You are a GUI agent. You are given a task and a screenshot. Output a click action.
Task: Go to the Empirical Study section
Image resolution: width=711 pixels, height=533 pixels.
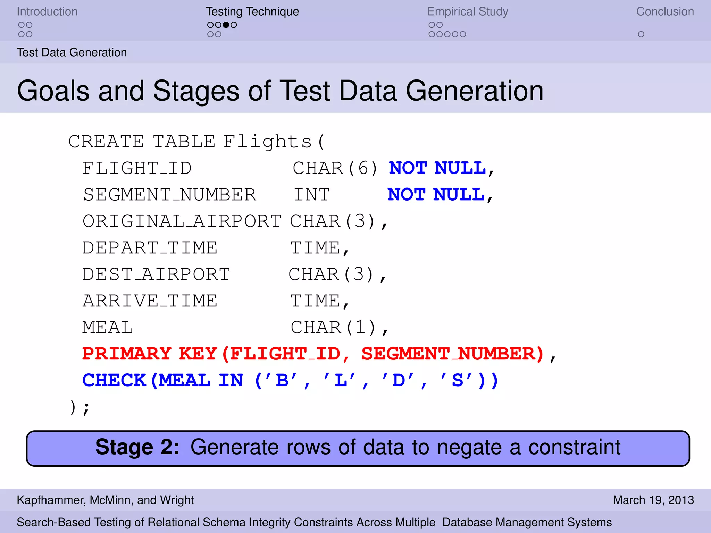[468, 11]
